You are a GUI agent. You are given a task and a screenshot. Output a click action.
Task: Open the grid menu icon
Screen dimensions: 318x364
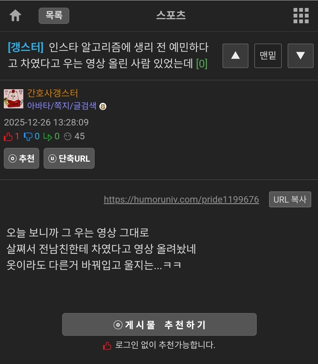click(x=301, y=16)
